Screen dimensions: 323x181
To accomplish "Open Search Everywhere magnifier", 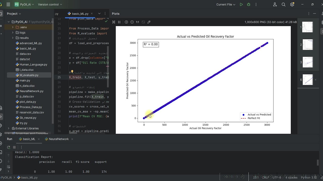I will 283,5.
